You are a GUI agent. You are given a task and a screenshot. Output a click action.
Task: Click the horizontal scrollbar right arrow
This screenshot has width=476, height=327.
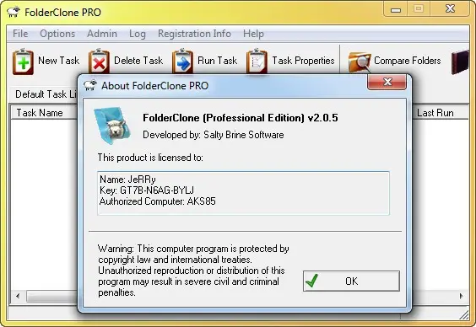pyautogui.click(x=462, y=296)
